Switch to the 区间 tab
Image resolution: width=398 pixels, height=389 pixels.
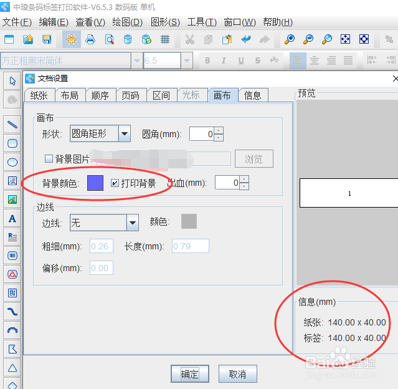(161, 95)
